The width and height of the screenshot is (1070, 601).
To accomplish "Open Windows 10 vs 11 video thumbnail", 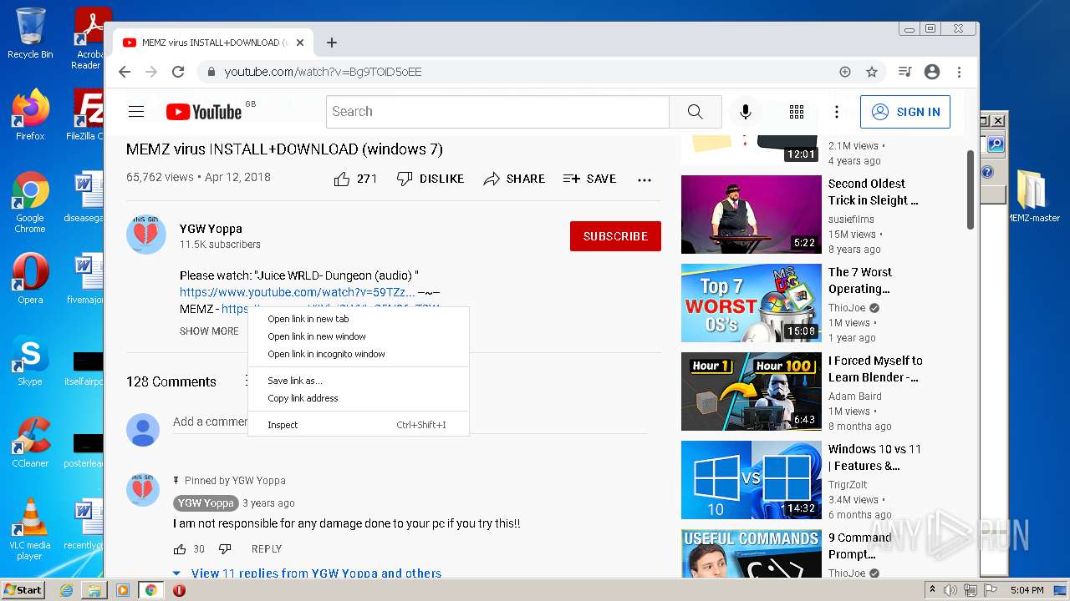I will (752, 480).
